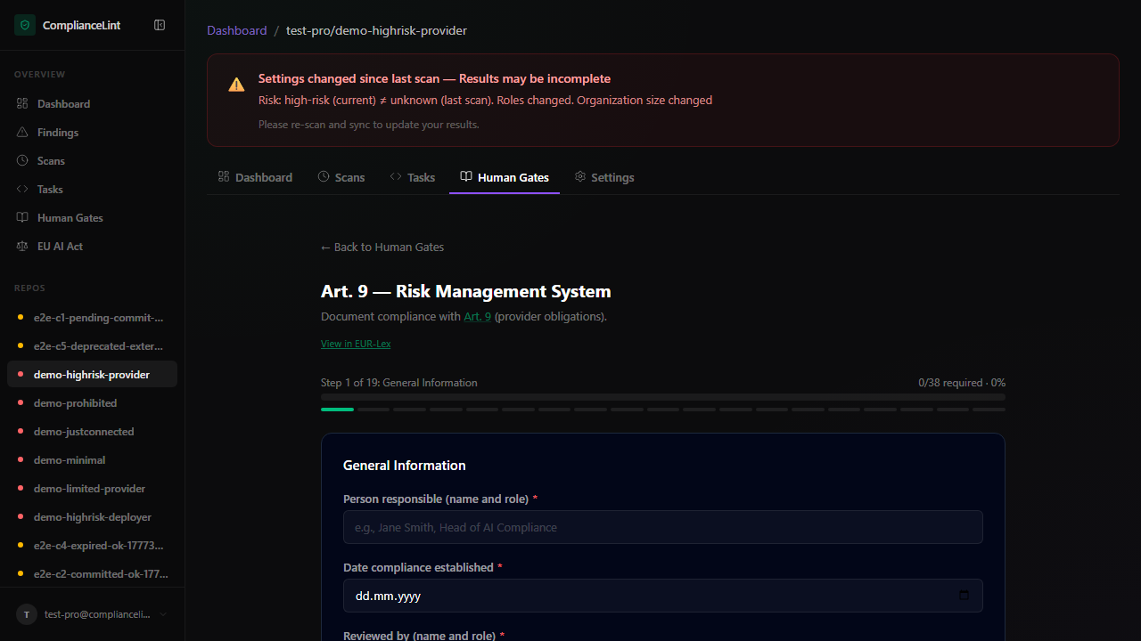Open EU AI Act scales icon
Screen dimensions: 1141x641
22,247
